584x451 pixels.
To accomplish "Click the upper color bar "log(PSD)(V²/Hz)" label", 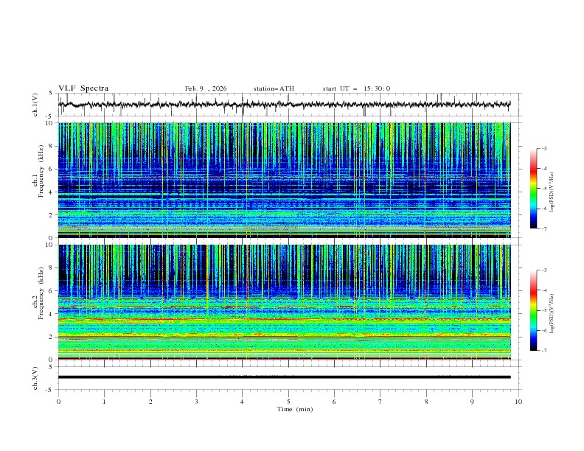I will pos(552,192).
